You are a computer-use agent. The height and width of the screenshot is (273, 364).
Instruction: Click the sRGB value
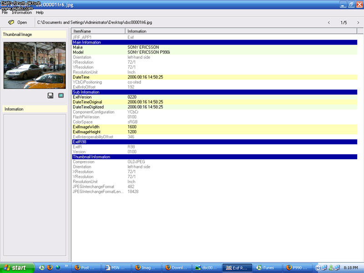pyautogui.click(x=132, y=122)
